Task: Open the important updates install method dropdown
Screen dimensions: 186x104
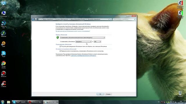Action: [x=83, y=38]
